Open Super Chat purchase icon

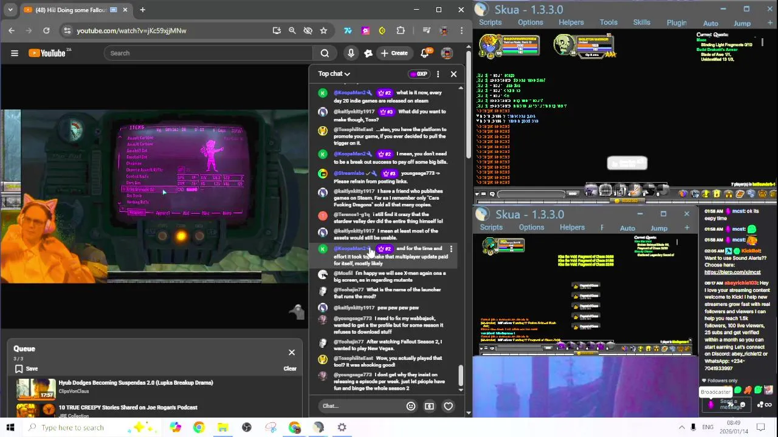[x=429, y=406]
